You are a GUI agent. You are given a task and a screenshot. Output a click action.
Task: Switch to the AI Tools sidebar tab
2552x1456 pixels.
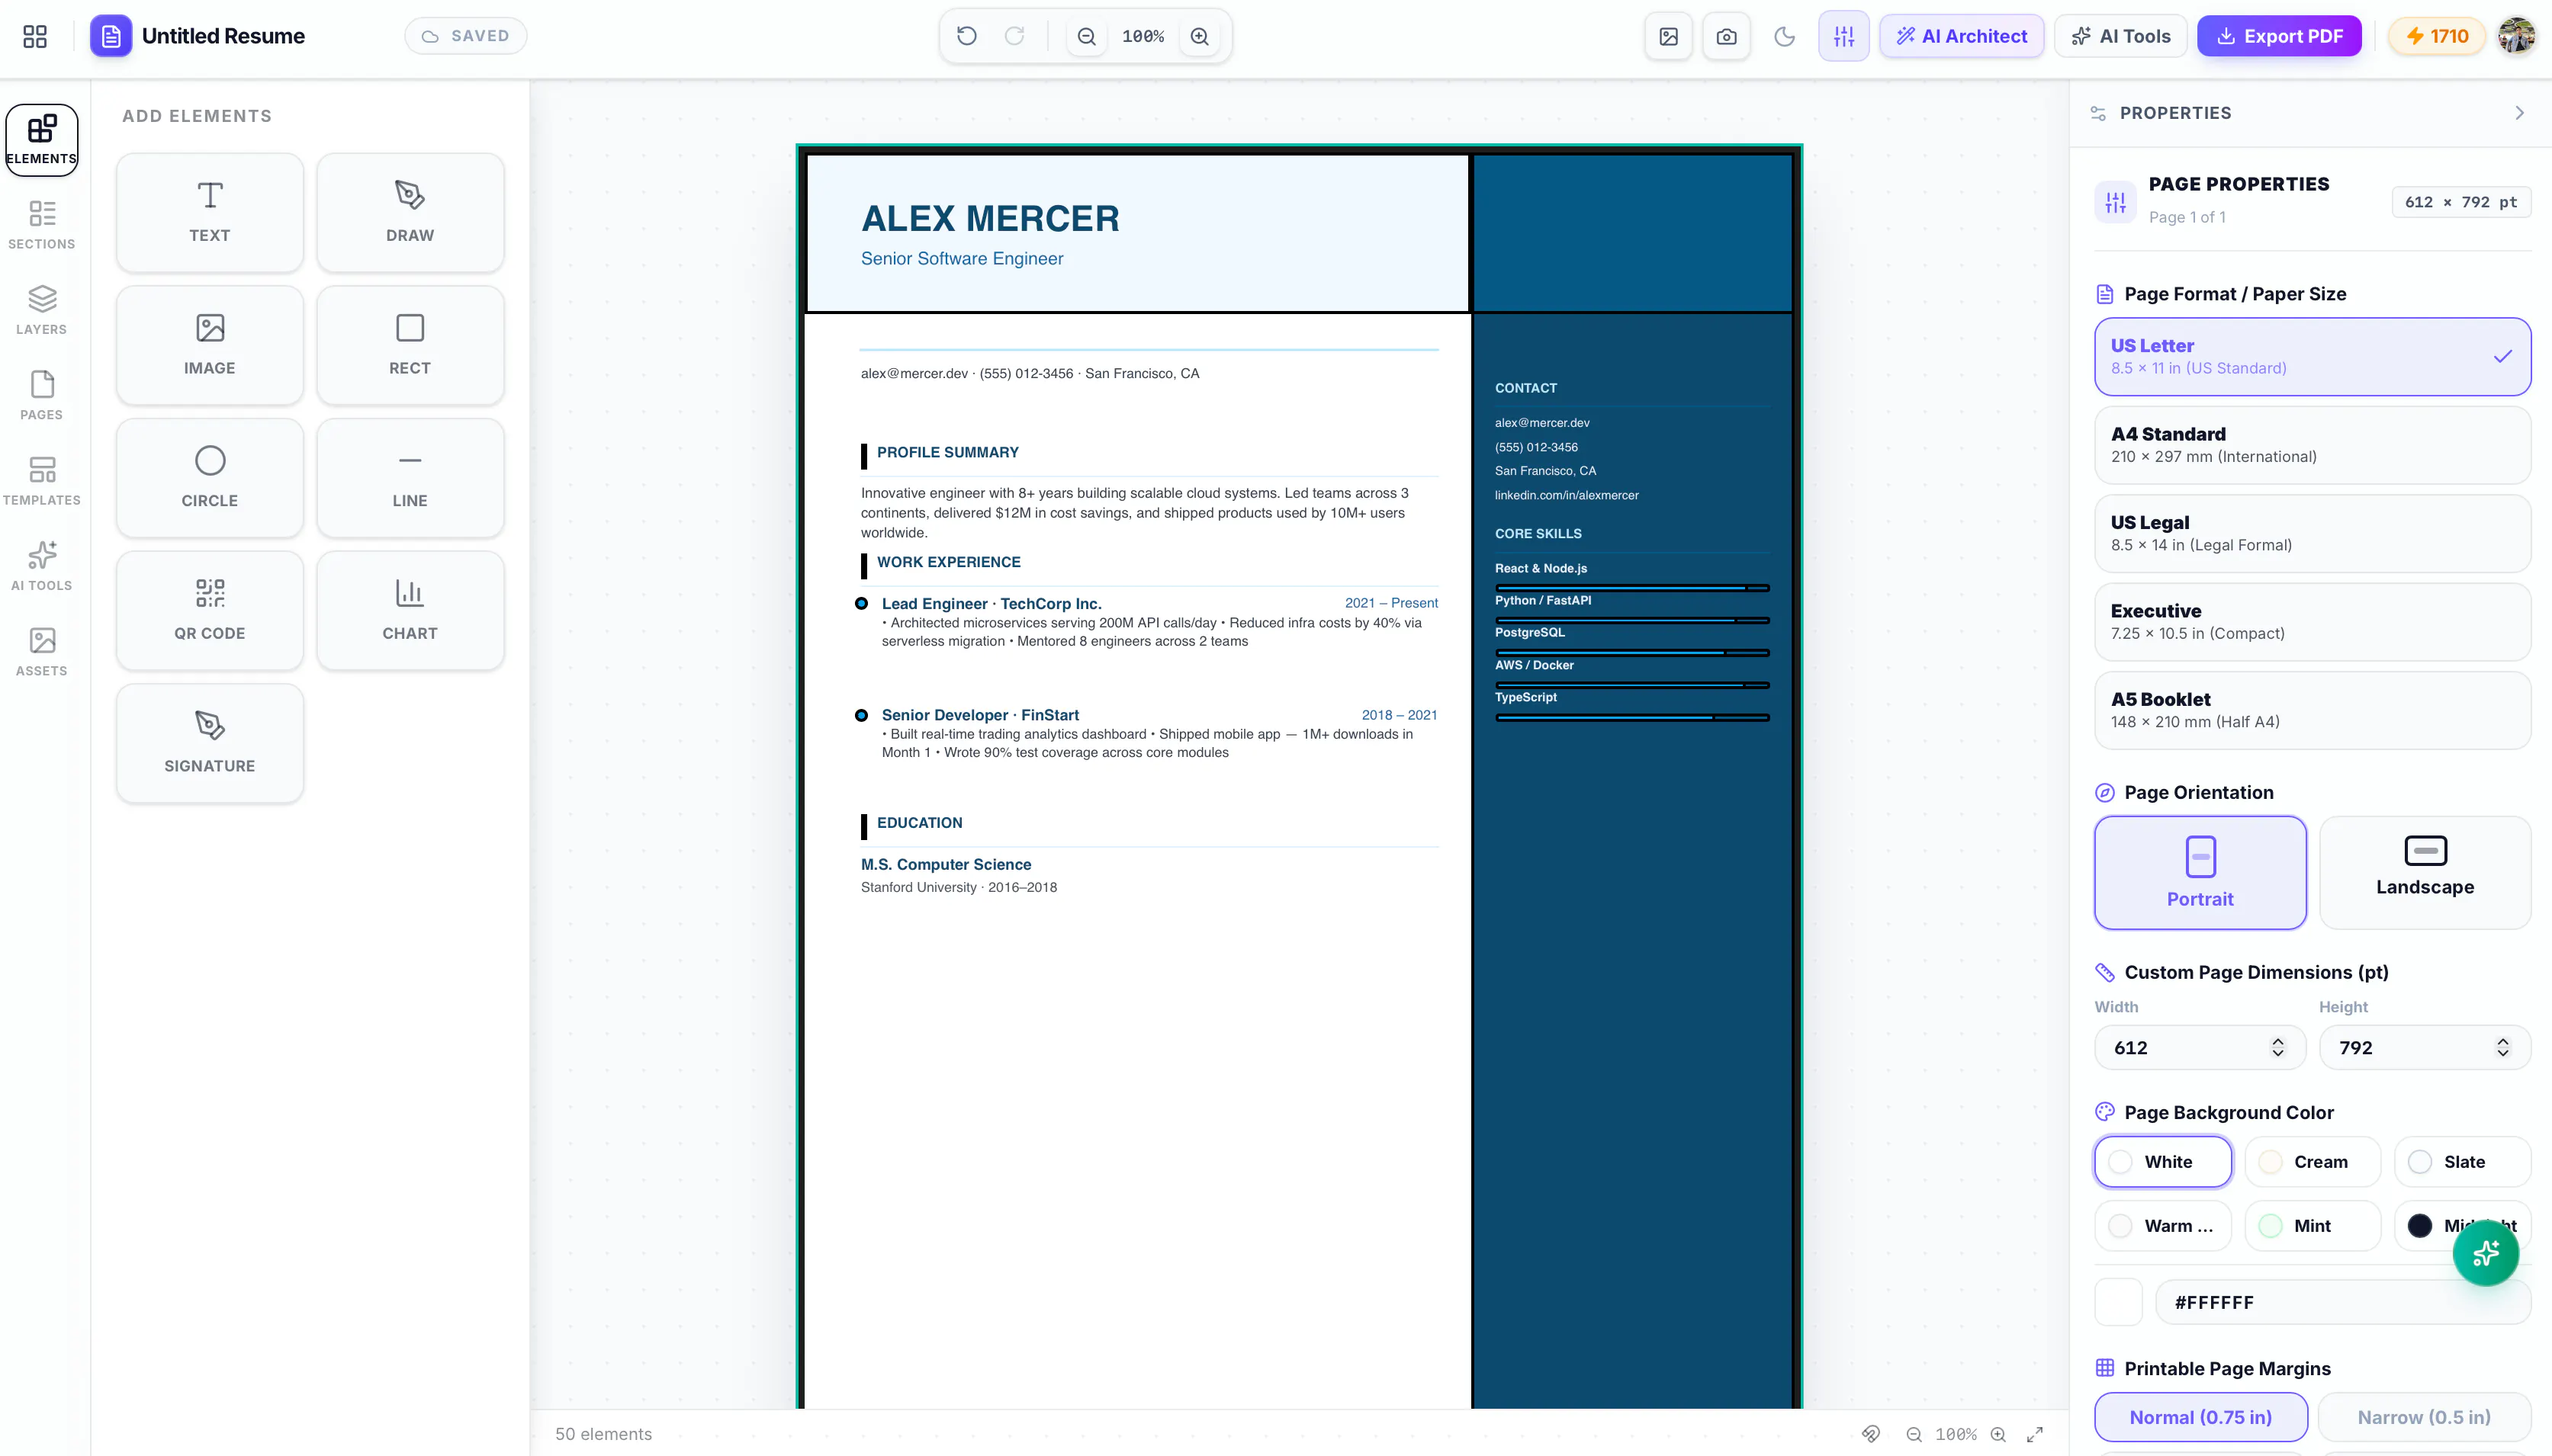coord(42,566)
